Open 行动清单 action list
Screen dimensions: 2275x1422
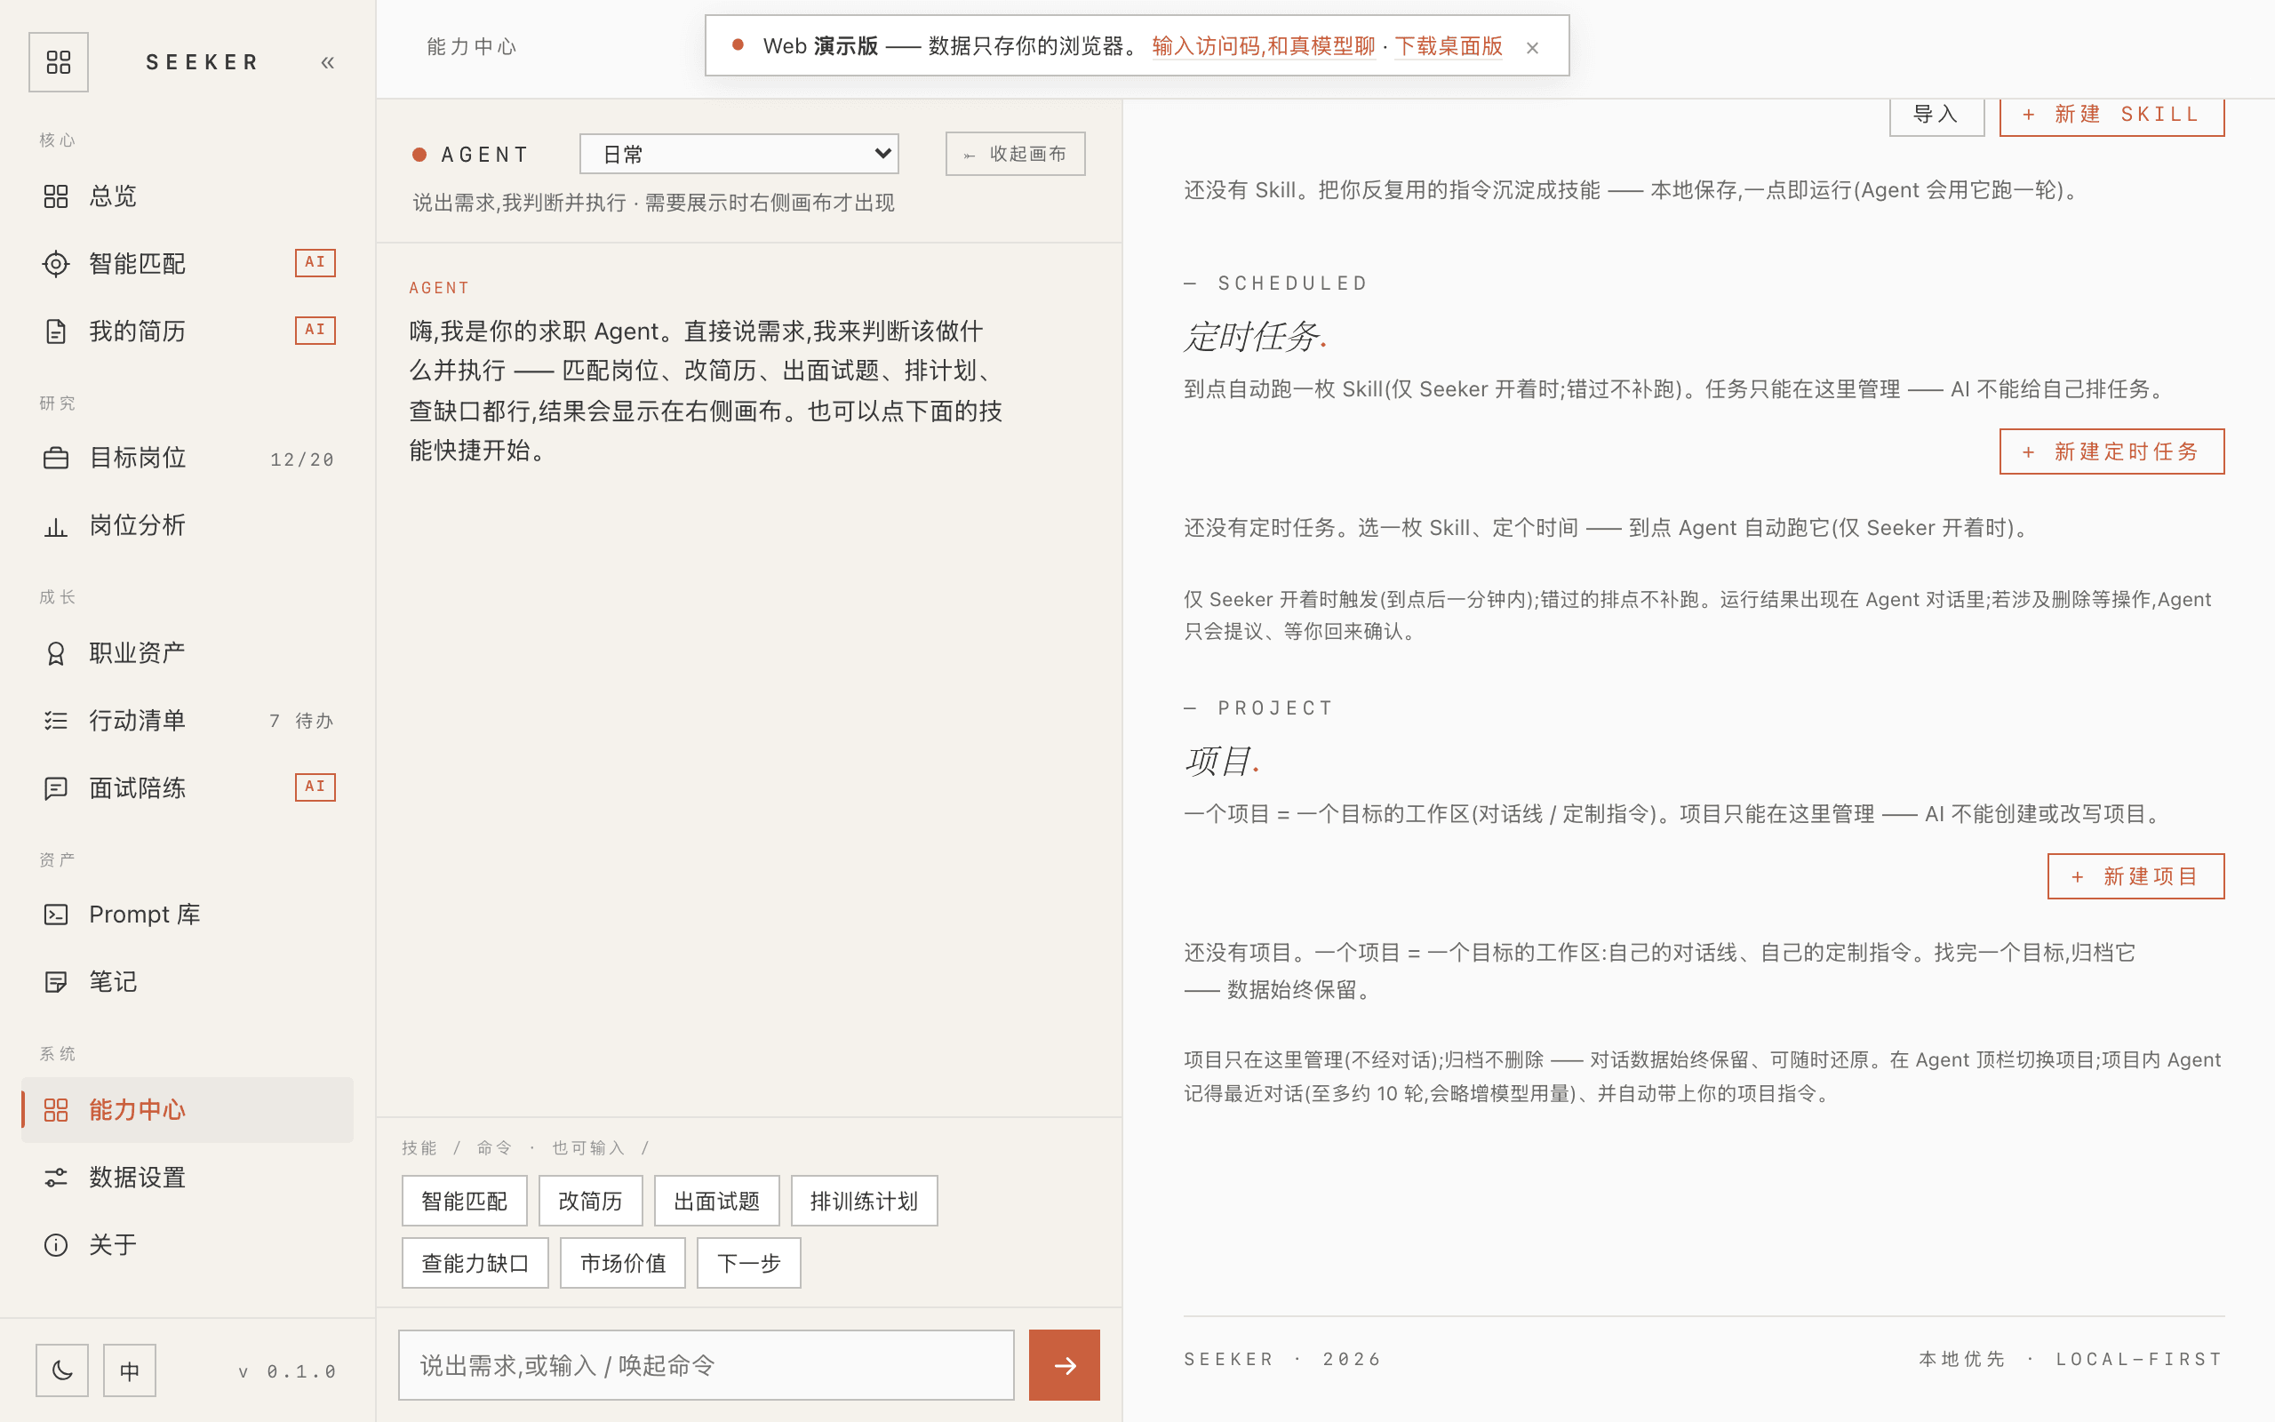188,721
